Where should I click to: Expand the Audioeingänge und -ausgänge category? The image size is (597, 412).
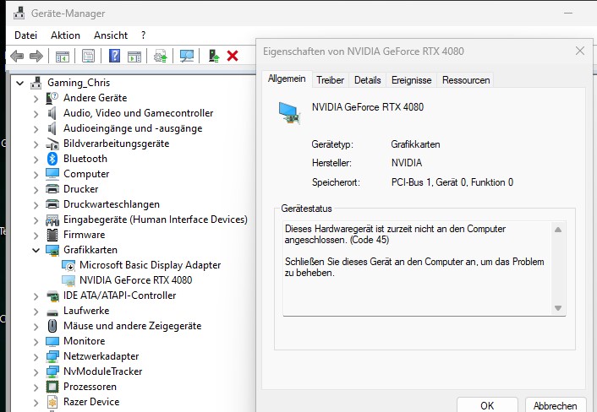[x=36, y=129]
